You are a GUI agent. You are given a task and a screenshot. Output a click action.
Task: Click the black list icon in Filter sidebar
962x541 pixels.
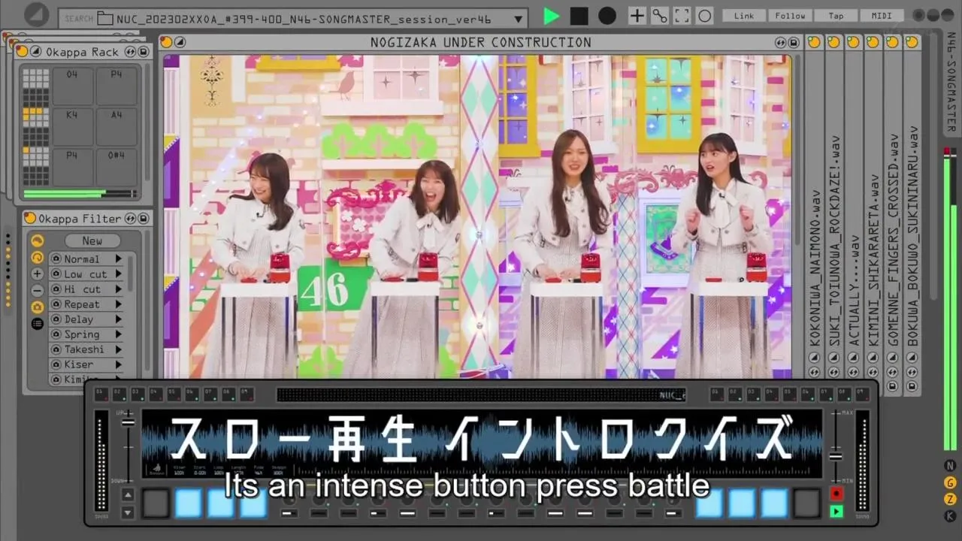(37, 324)
